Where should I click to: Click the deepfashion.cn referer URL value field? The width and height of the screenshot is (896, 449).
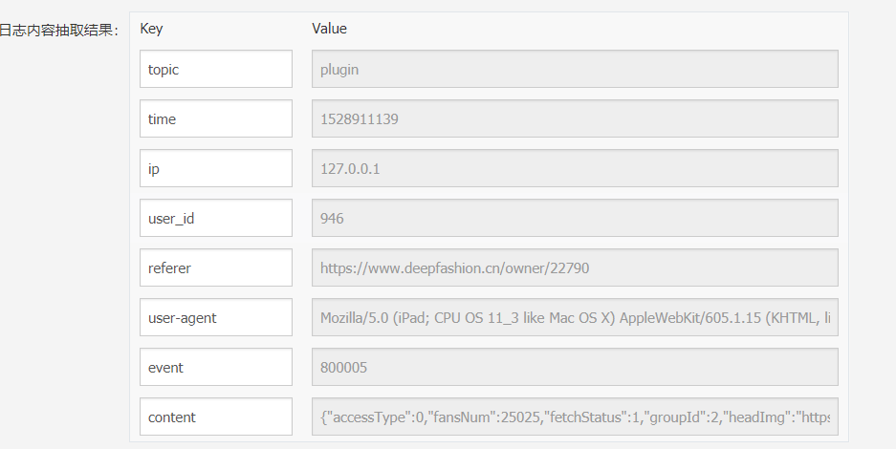574,267
